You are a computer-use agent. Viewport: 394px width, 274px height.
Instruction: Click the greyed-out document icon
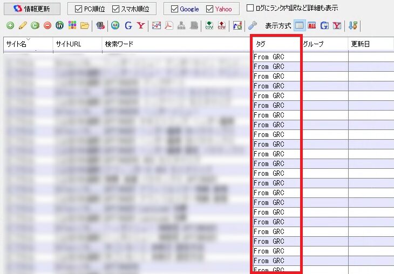(x=194, y=25)
